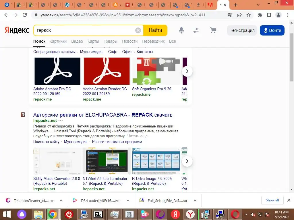This screenshot has width=294, height=220.
Task: Open Opera browser from the taskbar
Action: click(x=235, y=214)
